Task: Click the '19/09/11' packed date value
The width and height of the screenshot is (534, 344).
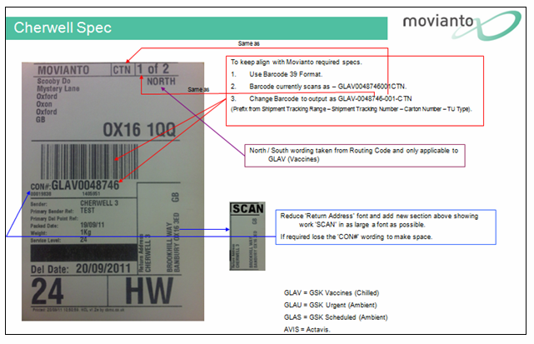Action: (x=92, y=225)
